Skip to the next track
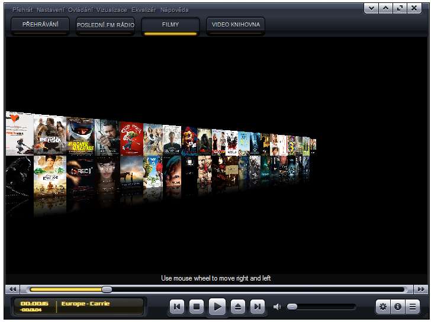This screenshot has height=322, width=431. (x=258, y=307)
